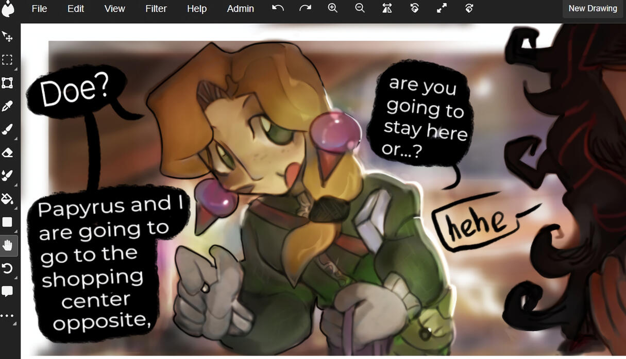Click the New Drawing button

tap(593, 9)
